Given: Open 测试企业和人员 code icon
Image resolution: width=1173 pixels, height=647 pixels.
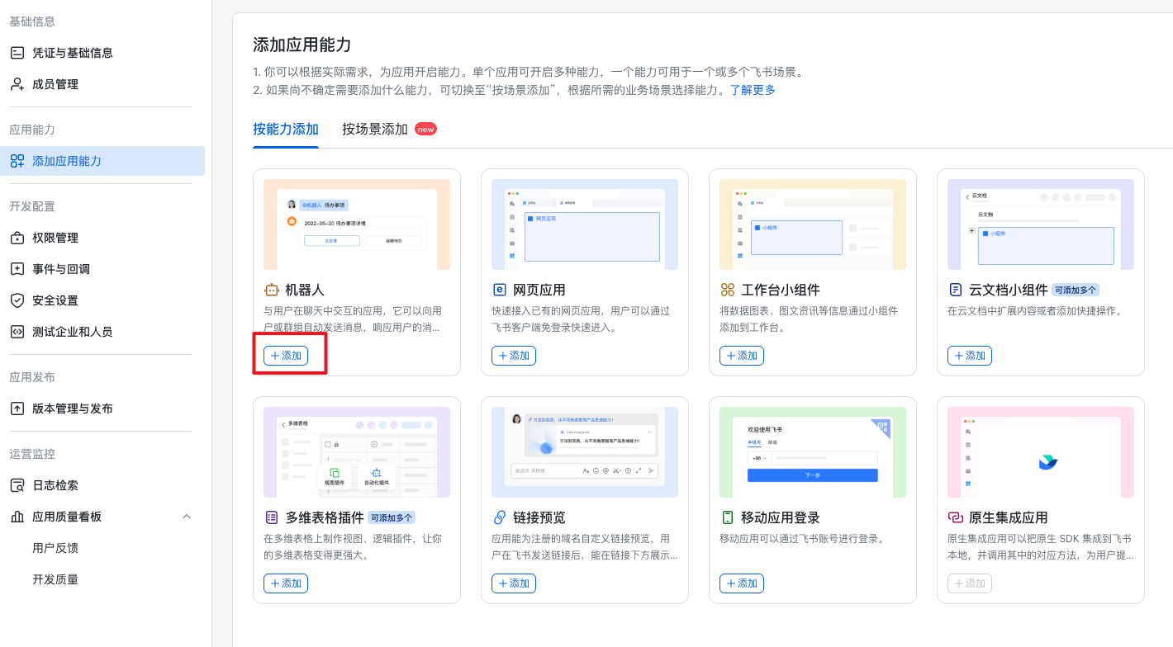Looking at the screenshot, I should coord(17,332).
